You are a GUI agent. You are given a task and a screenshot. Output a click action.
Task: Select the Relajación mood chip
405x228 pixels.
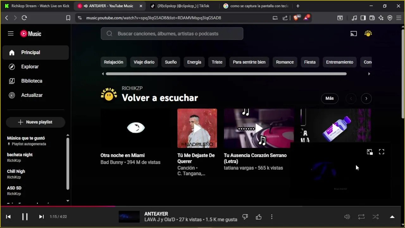(114, 62)
